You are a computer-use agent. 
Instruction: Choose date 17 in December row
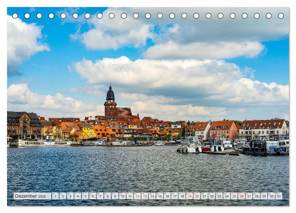point(175,196)
